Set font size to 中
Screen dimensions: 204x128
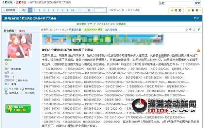tap(190, 30)
